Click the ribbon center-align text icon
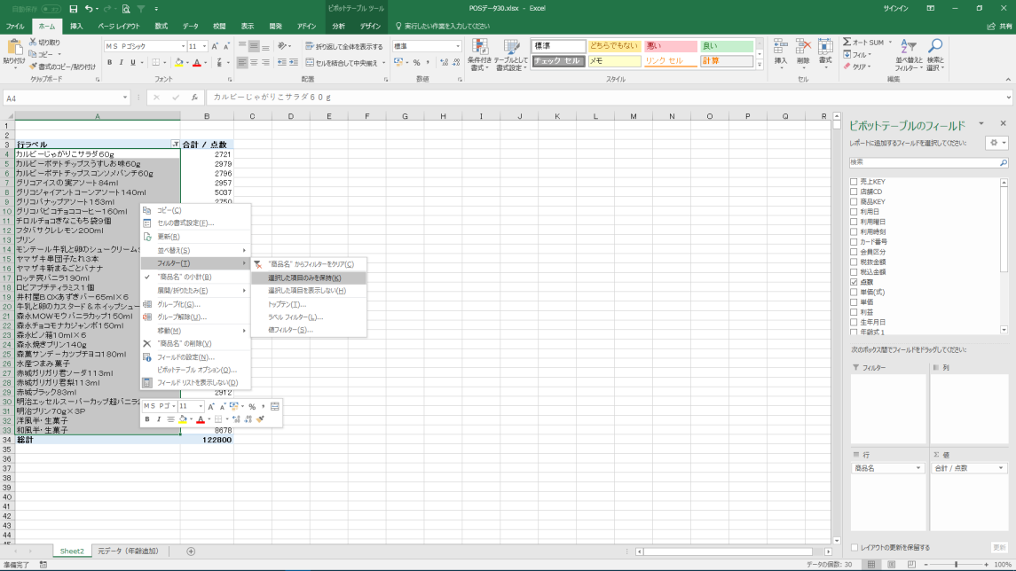This screenshot has height=571, width=1016. point(254,63)
